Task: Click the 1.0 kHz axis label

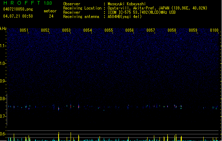Action: tap(3, 63)
